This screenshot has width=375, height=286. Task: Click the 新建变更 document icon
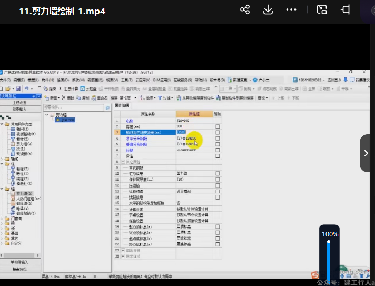click(230, 80)
